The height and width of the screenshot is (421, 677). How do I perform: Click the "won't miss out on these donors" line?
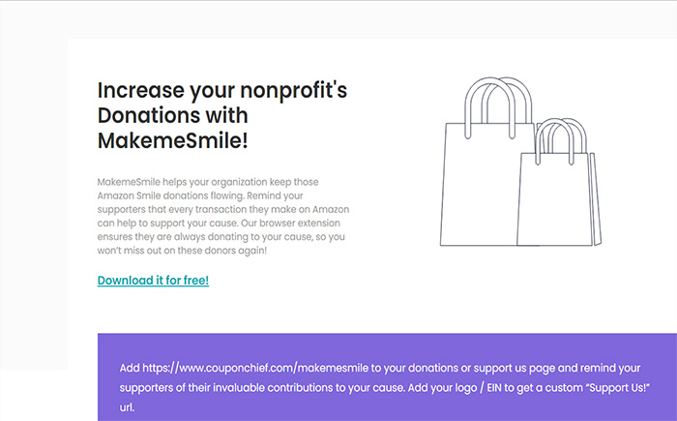click(x=182, y=251)
